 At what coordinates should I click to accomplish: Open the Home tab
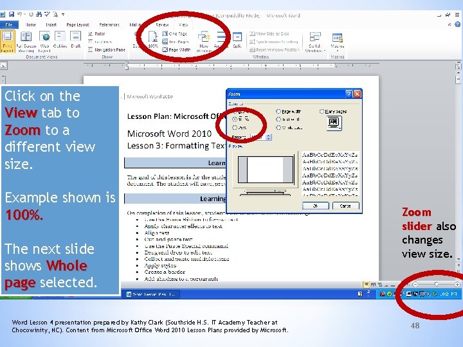click(x=31, y=24)
